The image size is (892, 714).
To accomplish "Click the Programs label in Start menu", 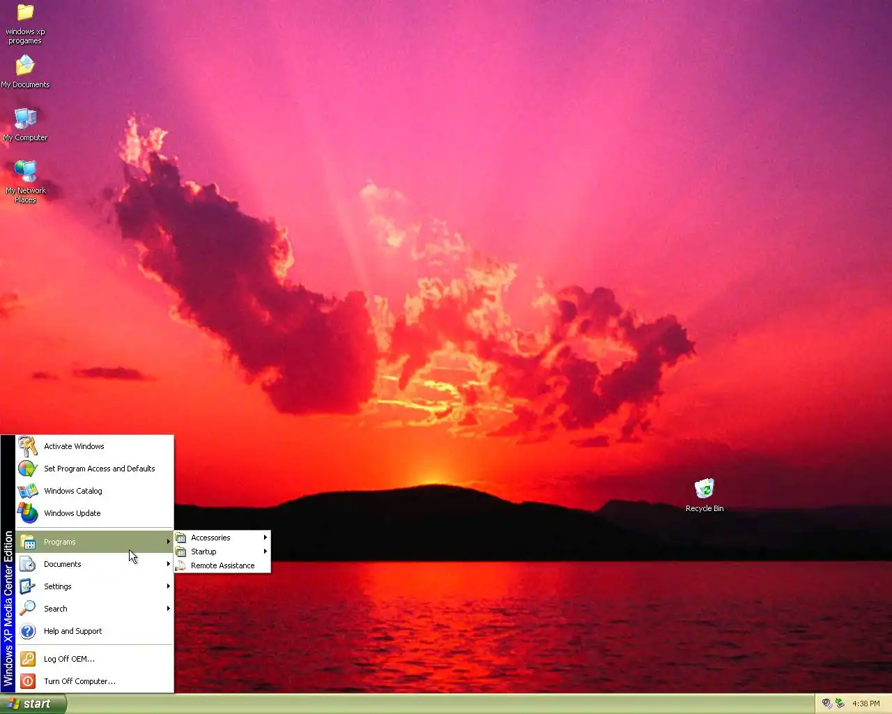I will pos(60,542).
